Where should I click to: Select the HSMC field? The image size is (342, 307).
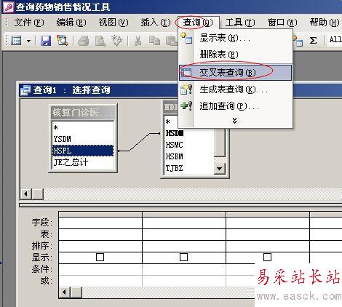(189, 145)
